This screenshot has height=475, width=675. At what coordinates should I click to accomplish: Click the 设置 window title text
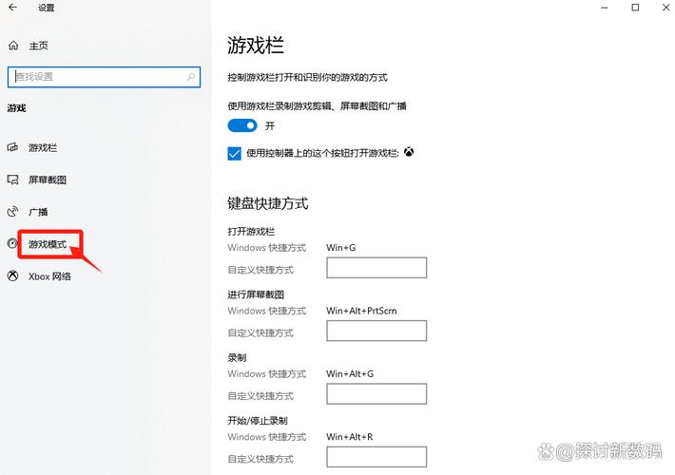pyautogui.click(x=47, y=8)
